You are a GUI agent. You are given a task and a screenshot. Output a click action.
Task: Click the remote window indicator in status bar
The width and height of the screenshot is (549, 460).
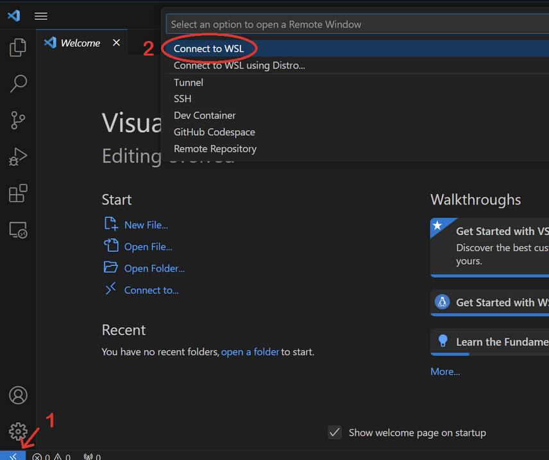(13, 456)
